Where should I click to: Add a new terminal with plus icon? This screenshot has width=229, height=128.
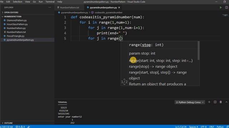(209, 102)
